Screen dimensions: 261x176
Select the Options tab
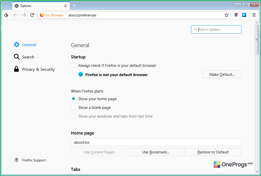pyautogui.click(x=41, y=6)
